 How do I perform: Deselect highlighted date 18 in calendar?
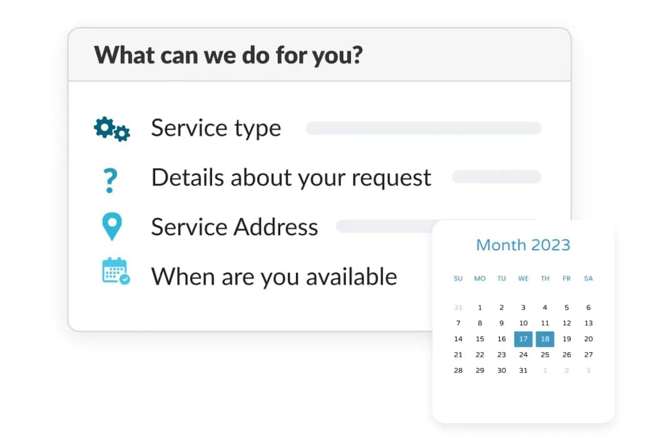[545, 339]
